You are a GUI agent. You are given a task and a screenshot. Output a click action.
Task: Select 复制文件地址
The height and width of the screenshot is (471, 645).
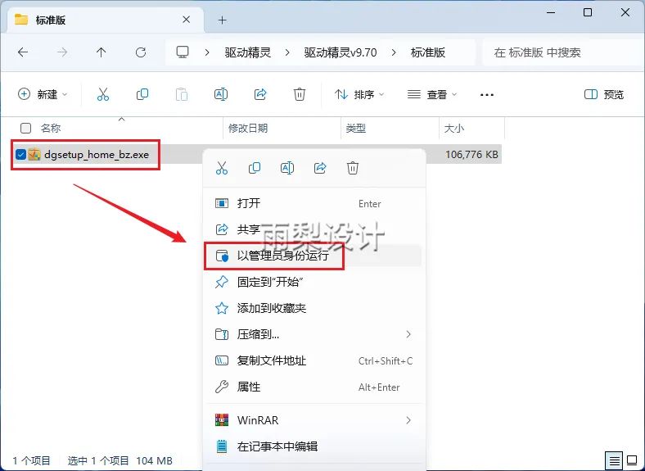point(314,360)
